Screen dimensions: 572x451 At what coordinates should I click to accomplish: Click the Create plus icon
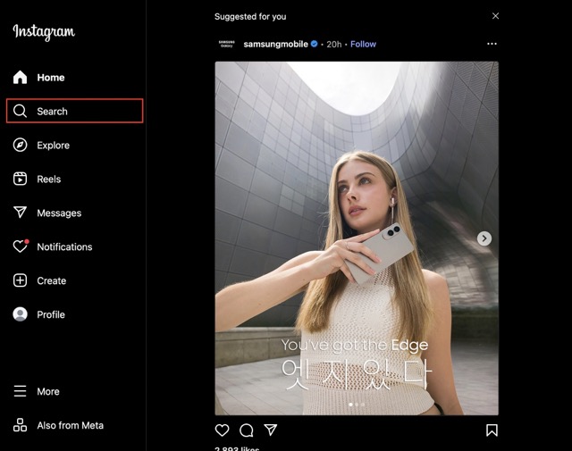click(x=20, y=280)
